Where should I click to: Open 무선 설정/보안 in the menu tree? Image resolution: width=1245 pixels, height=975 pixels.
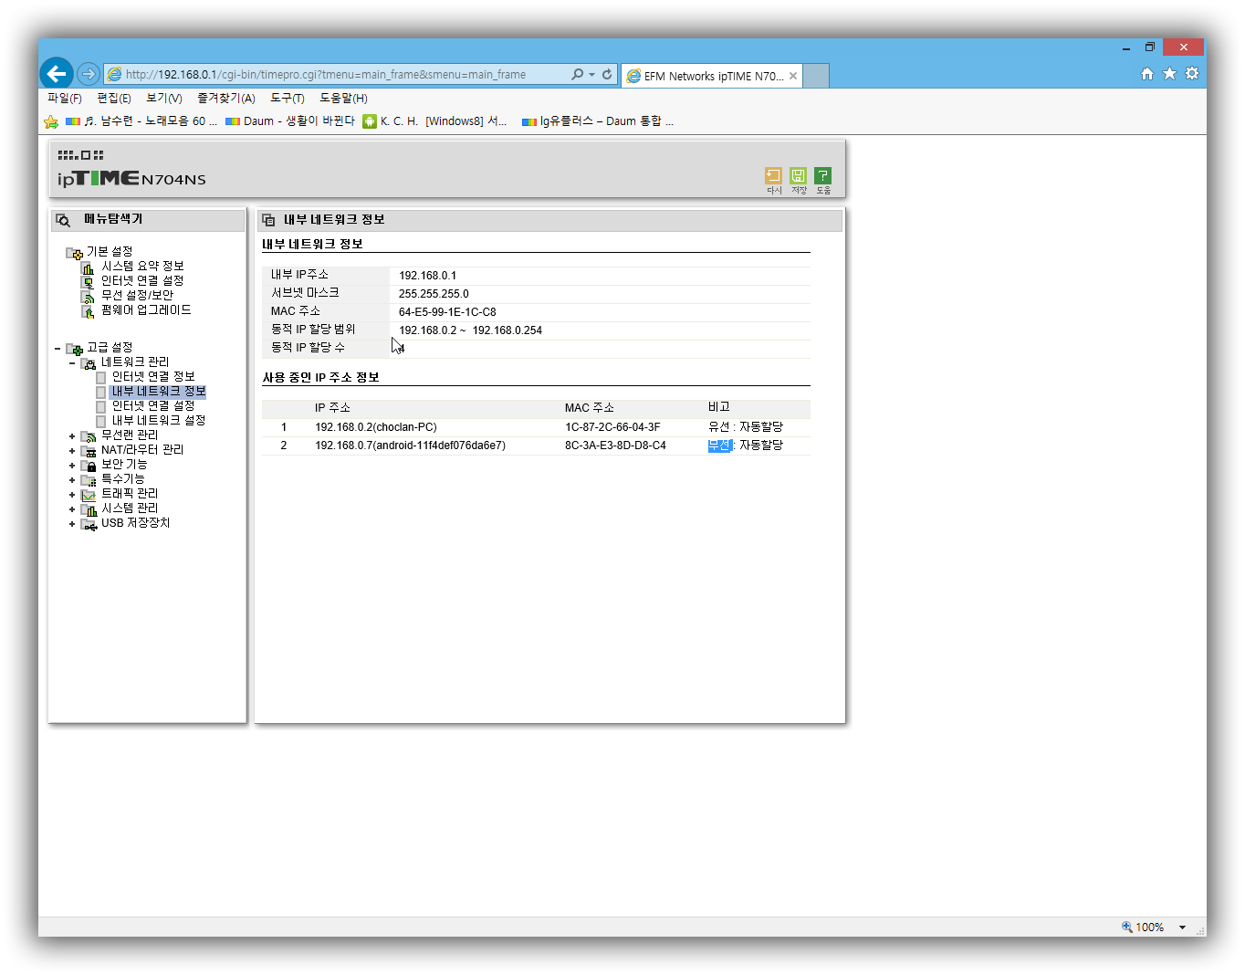[x=137, y=295]
